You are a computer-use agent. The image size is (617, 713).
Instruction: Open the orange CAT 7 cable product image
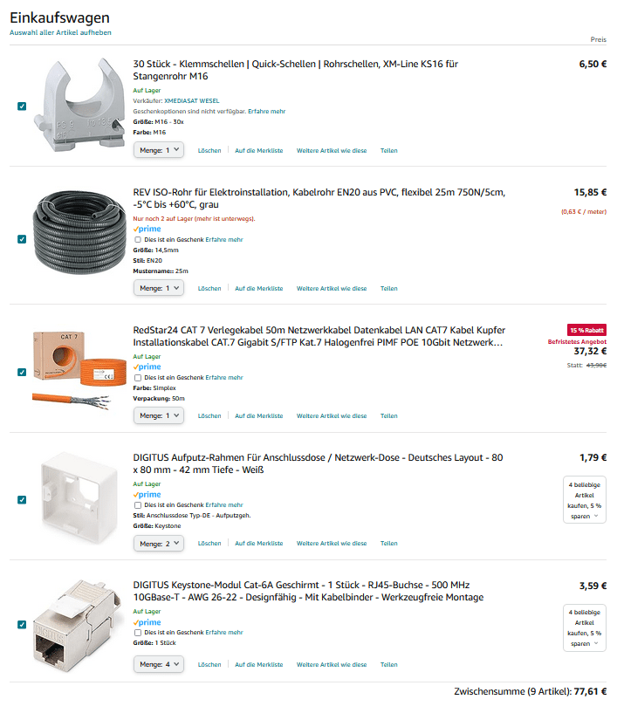click(x=79, y=372)
